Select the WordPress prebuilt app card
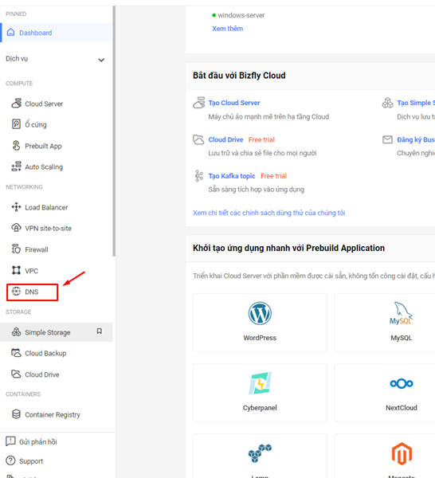Image resolution: width=435 pixels, height=478 pixels. click(260, 323)
